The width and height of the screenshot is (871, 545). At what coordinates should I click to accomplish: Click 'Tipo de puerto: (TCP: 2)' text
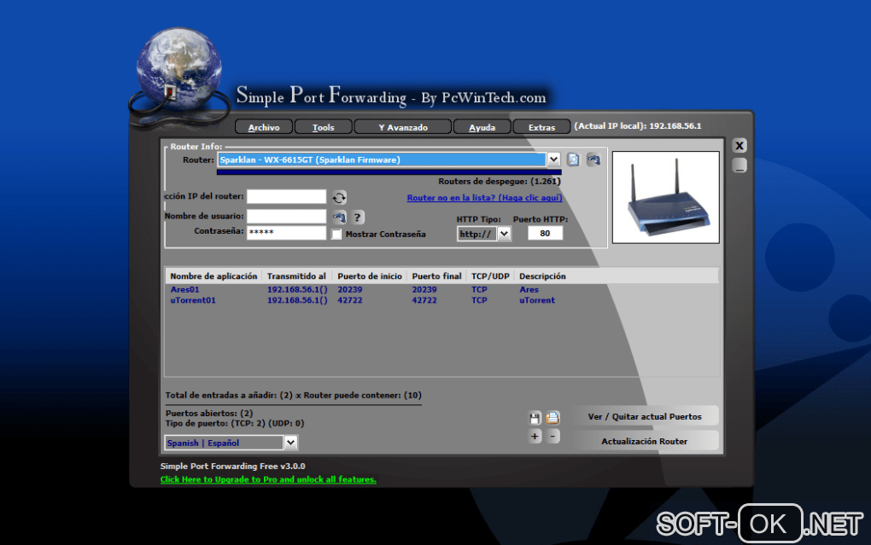tap(235, 423)
